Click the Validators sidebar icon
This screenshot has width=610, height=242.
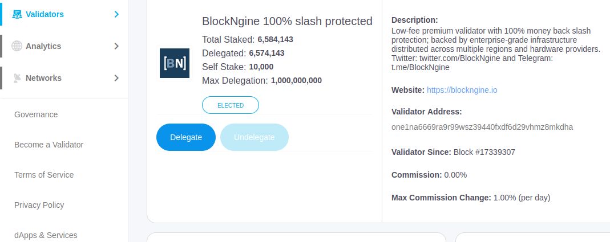tap(17, 14)
